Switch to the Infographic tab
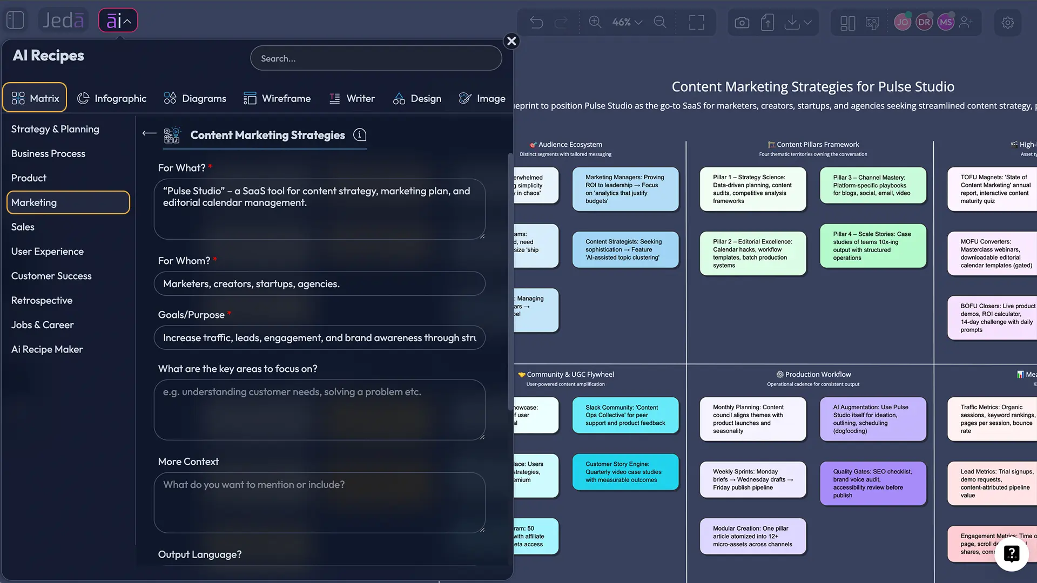The width and height of the screenshot is (1037, 583). click(x=112, y=98)
